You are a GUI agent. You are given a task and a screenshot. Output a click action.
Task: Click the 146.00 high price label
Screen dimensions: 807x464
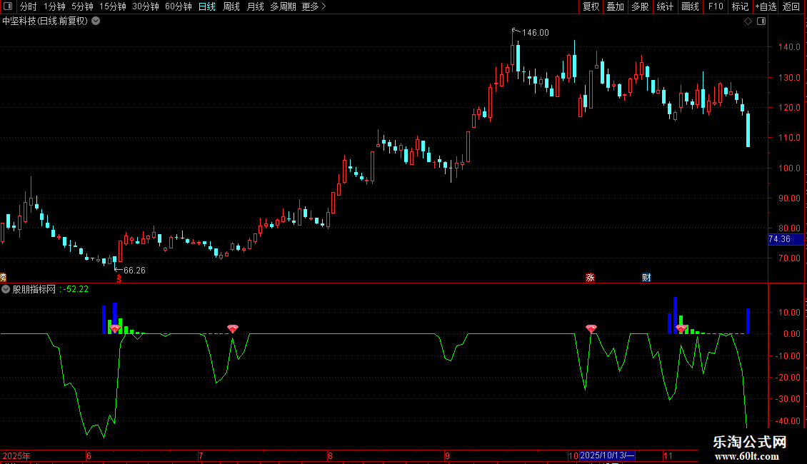[x=535, y=33]
